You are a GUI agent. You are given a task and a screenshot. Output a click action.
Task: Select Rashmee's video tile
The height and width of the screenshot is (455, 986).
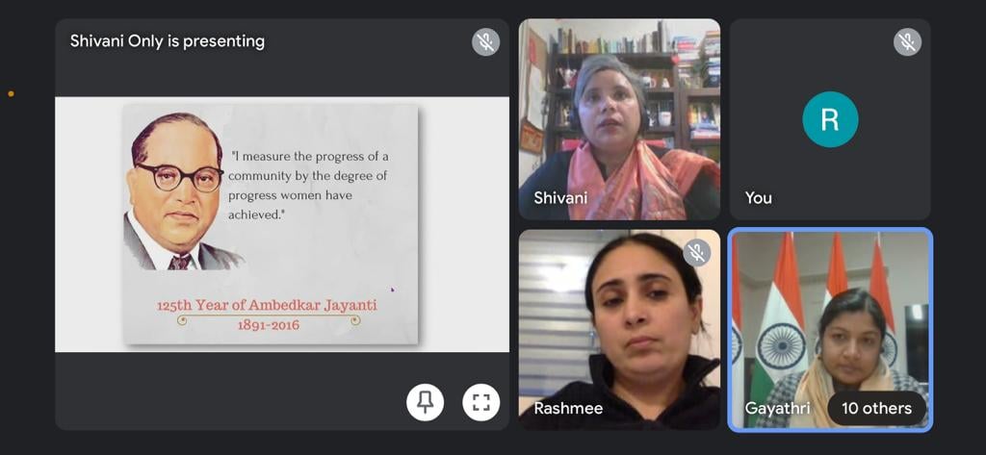pos(619,330)
